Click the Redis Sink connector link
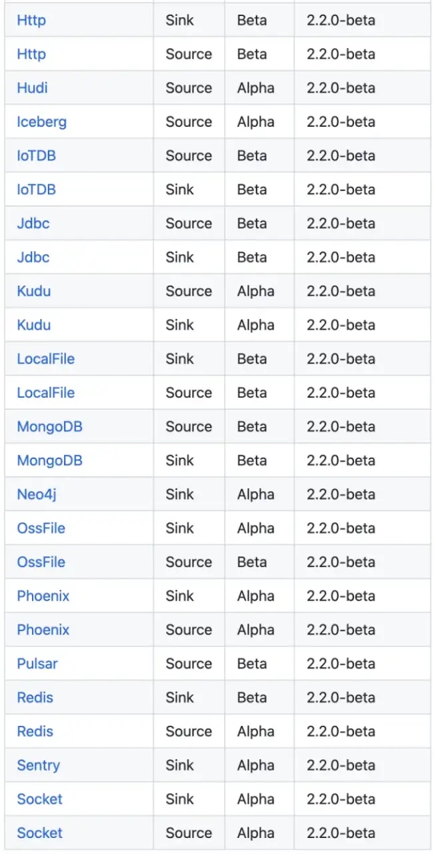The height and width of the screenshot is (854, 434). pyautogui.click(x=35, y=698)
